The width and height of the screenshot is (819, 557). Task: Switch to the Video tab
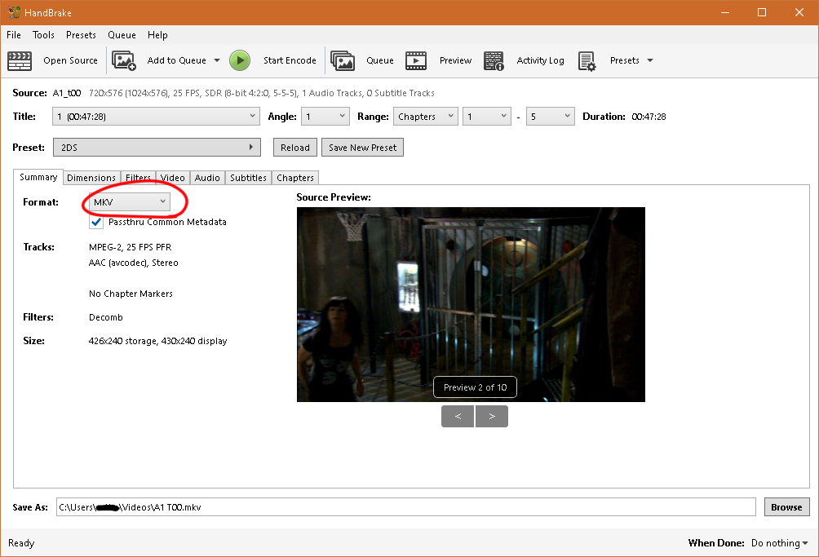coord(172,178)
